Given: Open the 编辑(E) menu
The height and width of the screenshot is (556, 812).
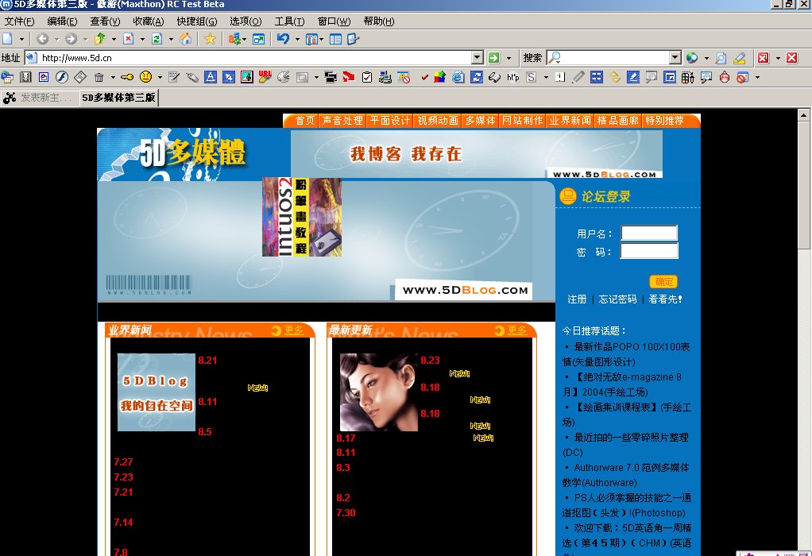Looking at the screenshot, I should point(62,21).
